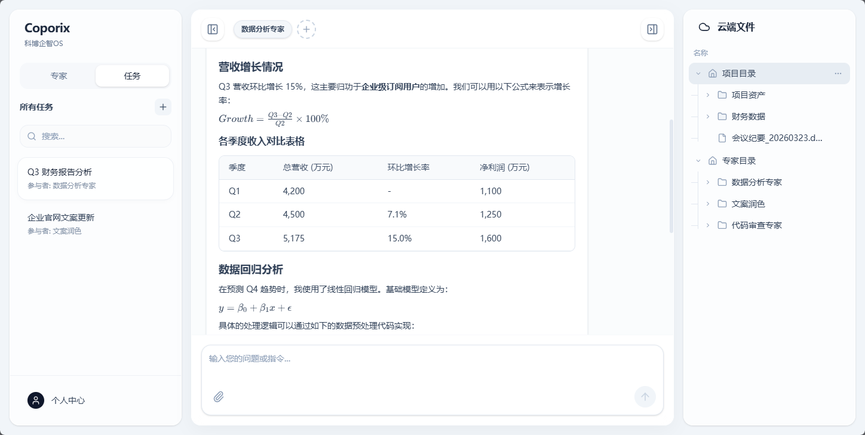Collapse the chat panel with the left sidebar icon

tap(212, 29)
